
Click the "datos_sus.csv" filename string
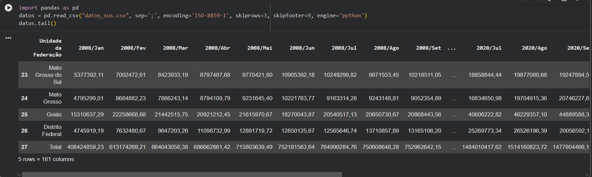(105, 16)
